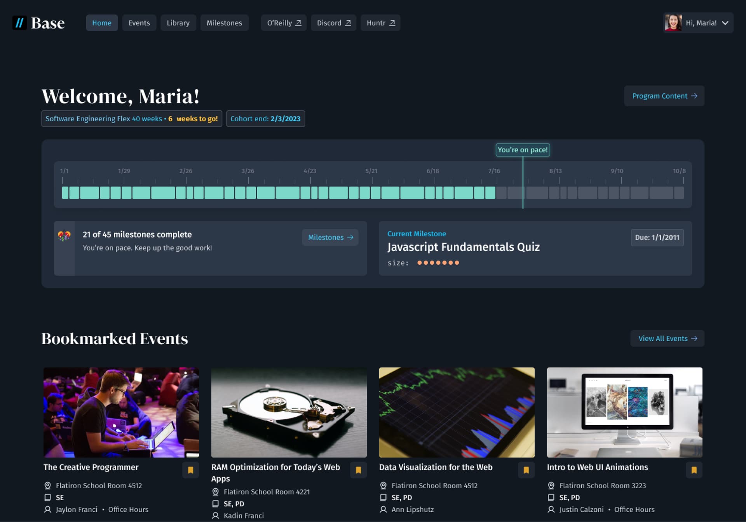The image size is (746, 522).
Task: Toggle the bookmark on Intro to Web UI Animations
Action: click(694, 470)
